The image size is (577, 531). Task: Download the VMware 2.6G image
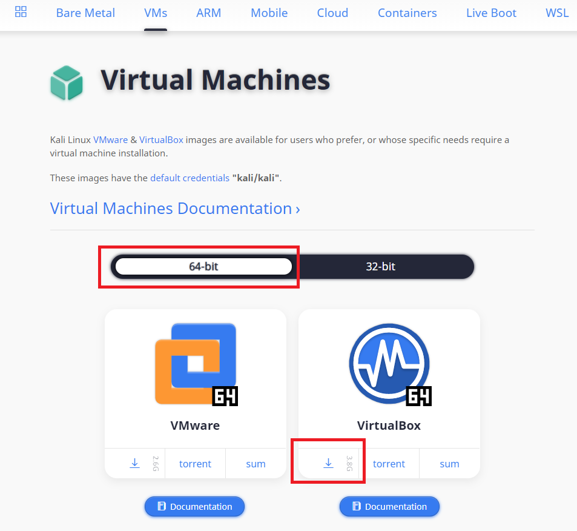(135, 464)
